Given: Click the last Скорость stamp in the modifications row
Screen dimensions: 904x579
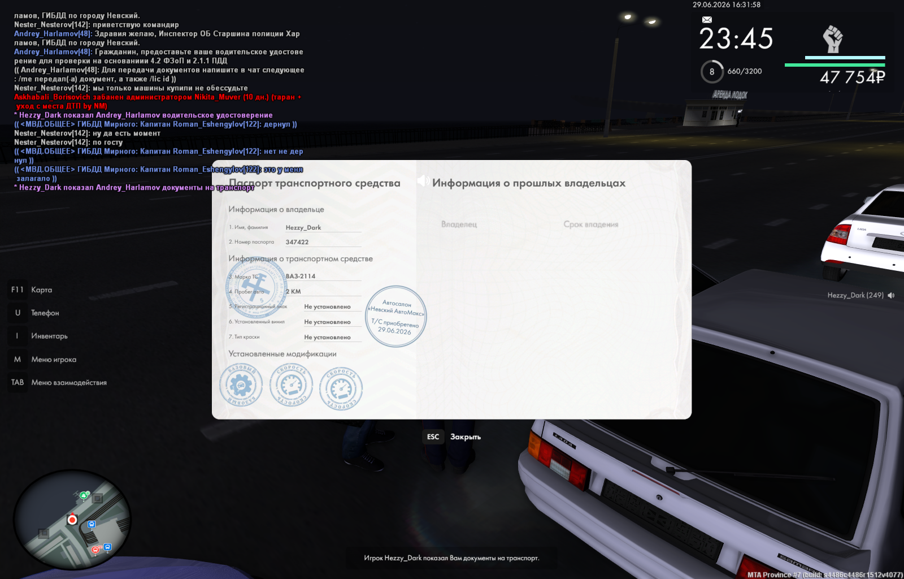Looking at the screenshot, I should coord(341,388).
